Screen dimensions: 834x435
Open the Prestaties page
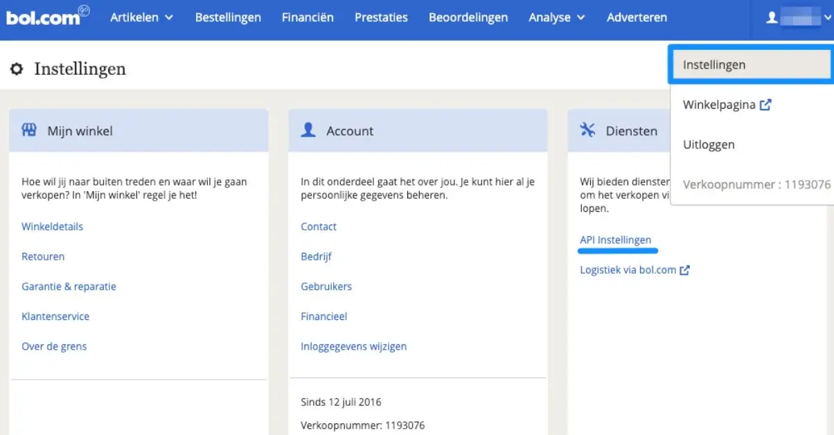tap(381, 17)
